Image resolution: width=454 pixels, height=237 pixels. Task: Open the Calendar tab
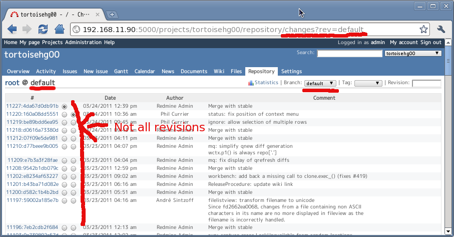145,71
